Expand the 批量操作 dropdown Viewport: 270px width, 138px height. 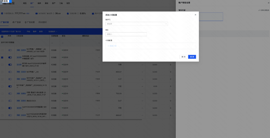[x=53, y=31]
